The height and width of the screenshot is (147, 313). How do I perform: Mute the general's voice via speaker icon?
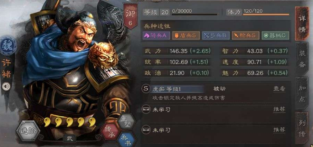6,86
